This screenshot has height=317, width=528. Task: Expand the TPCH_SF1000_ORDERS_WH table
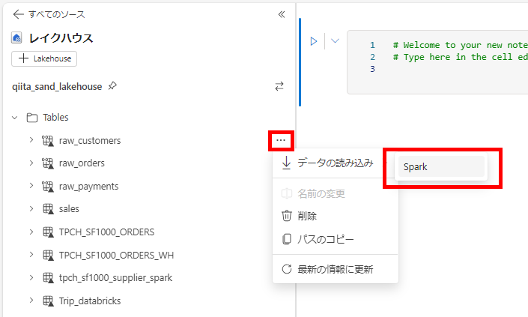tap(31, 255)
